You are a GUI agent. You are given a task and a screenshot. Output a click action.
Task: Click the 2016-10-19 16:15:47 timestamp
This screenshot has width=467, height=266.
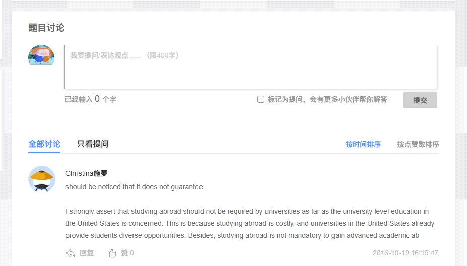point(406,253)
